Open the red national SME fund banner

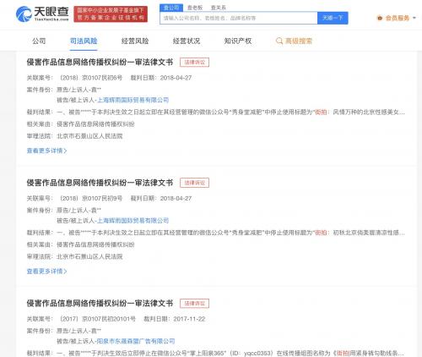tap(111, 14)
